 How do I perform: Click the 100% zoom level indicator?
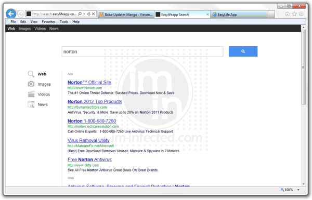pos(287,190)
